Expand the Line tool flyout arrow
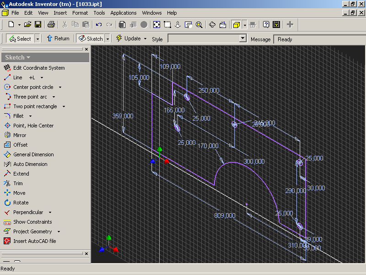366x275 pixels. click(42, 77)
